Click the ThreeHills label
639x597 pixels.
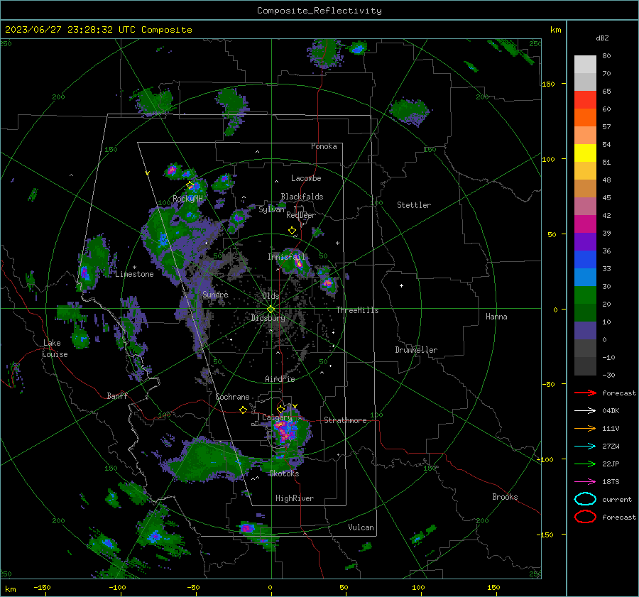[x=357, y=310]
